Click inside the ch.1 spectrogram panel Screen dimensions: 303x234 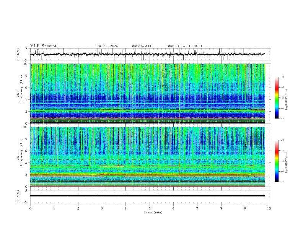click(x=147, y=93)
